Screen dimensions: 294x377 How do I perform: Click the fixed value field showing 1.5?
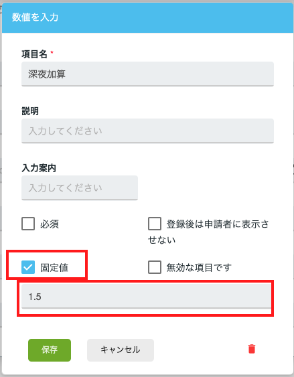point(146,296)
